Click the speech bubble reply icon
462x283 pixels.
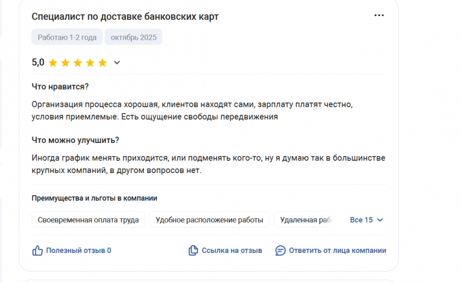(x=280, y=251)
